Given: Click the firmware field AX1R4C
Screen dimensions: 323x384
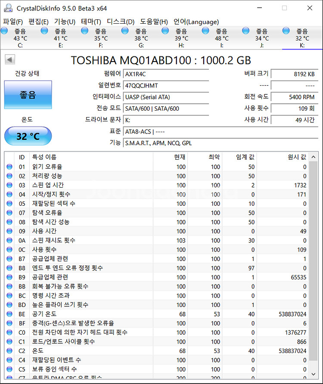Looking at the screenshot, I should click(166, 74).
